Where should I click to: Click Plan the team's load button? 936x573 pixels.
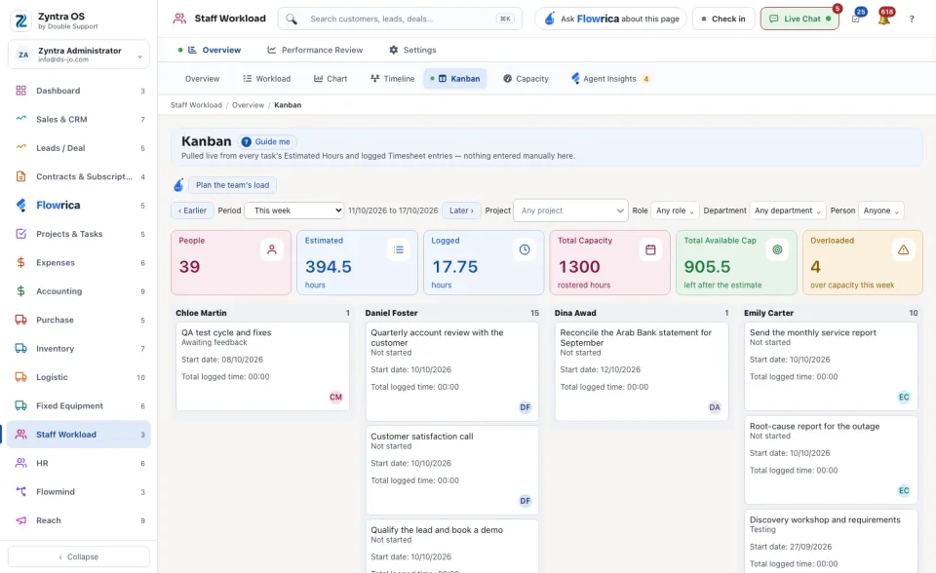click(x=232, y=185)
